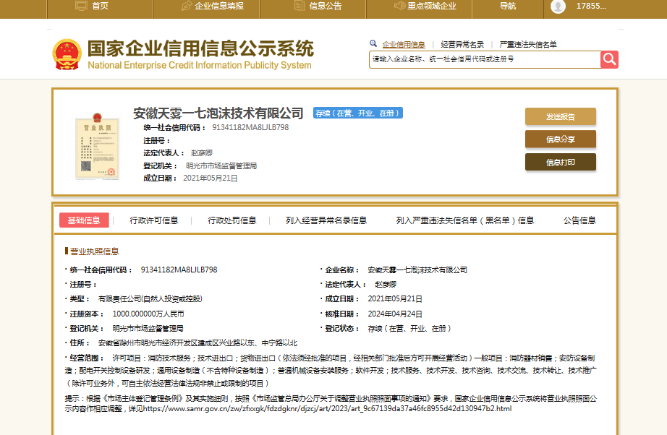667x435 pixels.
Task: Open 企业信息填报 in the top navigation
Action: (219, 6)
